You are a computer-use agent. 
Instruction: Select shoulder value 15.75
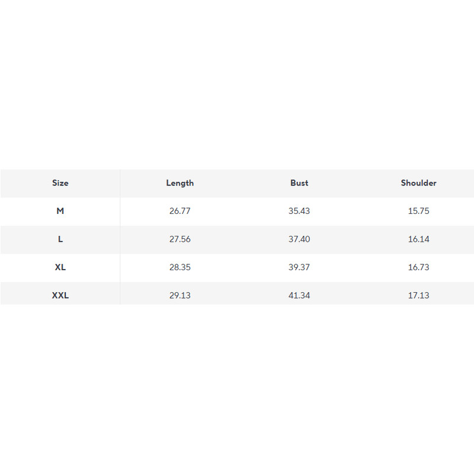point(418,211)
